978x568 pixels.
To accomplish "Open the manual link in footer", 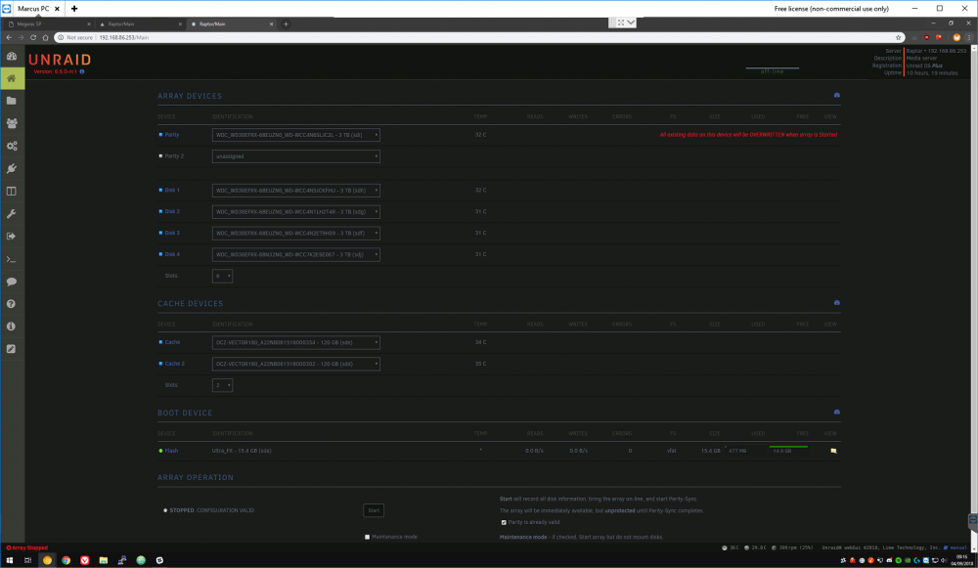I will (958, 548).
